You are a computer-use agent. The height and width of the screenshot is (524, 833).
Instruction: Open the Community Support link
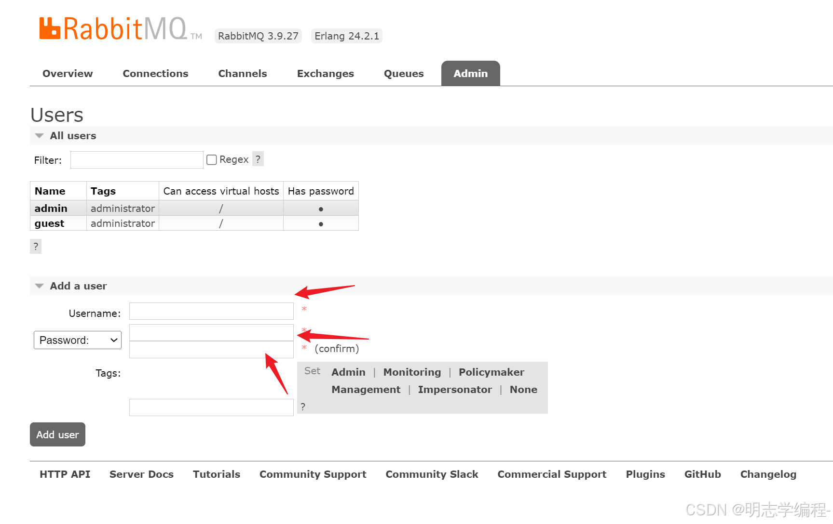tap(313, 474)
